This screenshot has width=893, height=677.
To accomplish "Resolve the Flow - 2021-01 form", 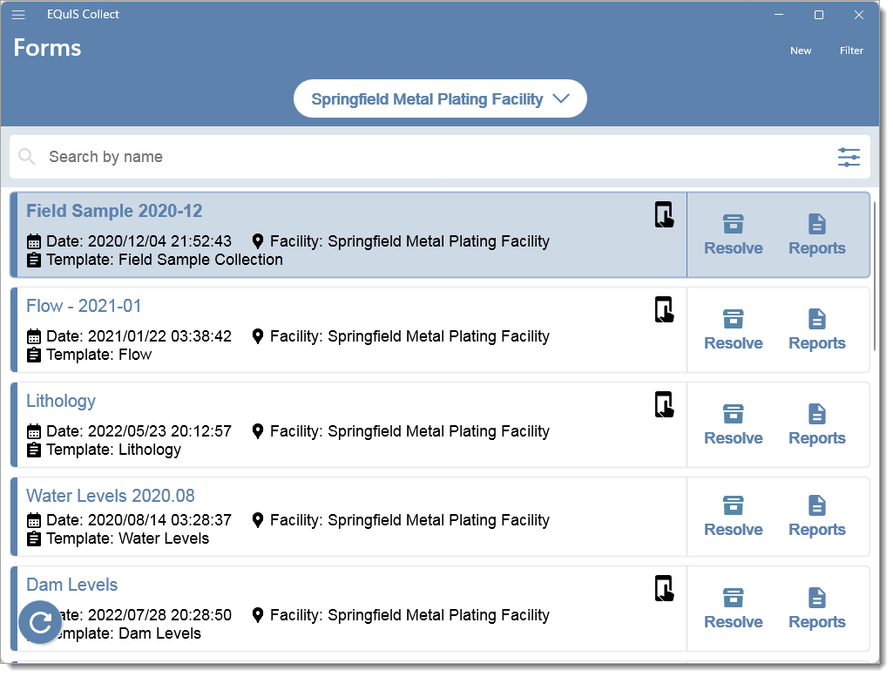I will click(x=734, y=330).
